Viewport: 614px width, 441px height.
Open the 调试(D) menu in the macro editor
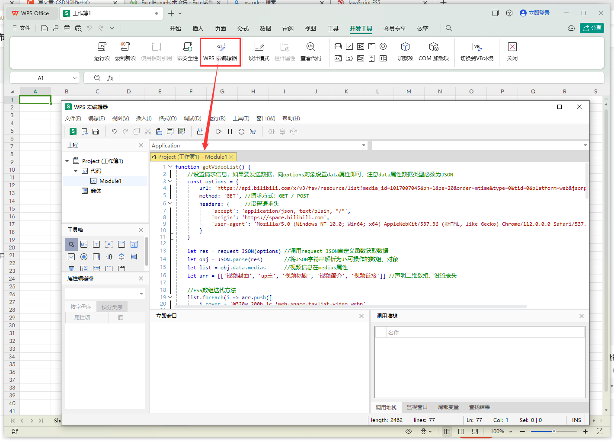coord(192,118)
